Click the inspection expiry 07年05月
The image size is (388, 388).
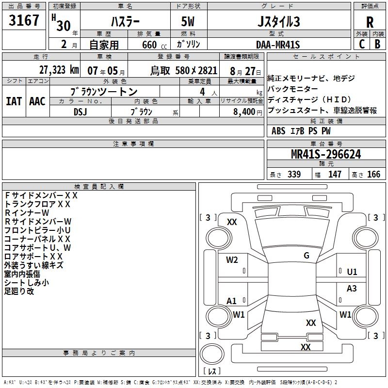click(x=106, y=71)
